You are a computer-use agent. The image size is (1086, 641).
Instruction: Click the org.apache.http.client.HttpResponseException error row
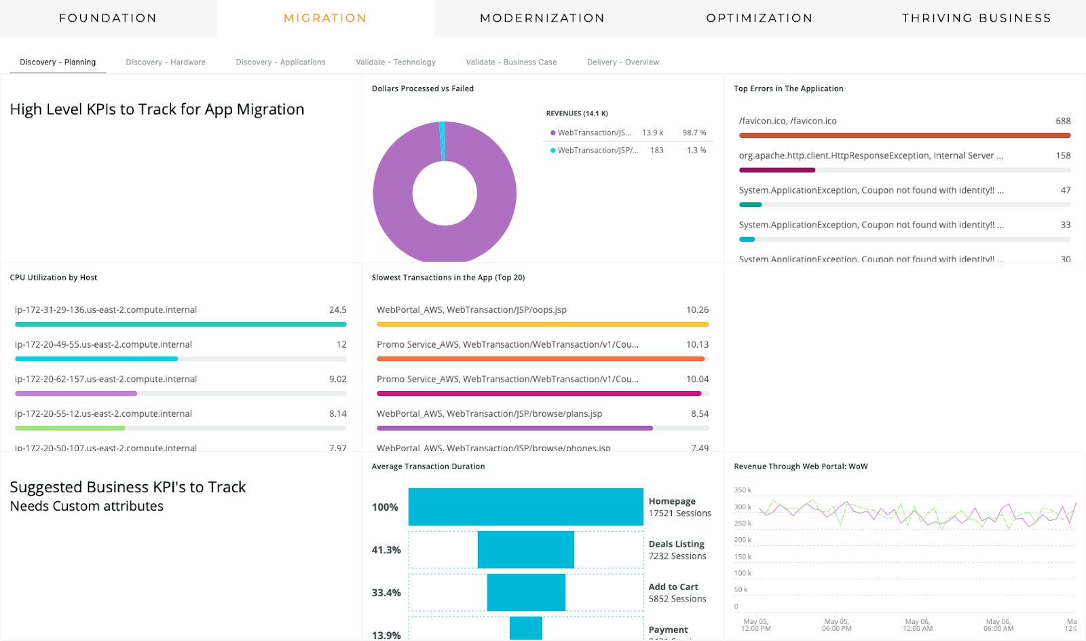click(905, 162)
